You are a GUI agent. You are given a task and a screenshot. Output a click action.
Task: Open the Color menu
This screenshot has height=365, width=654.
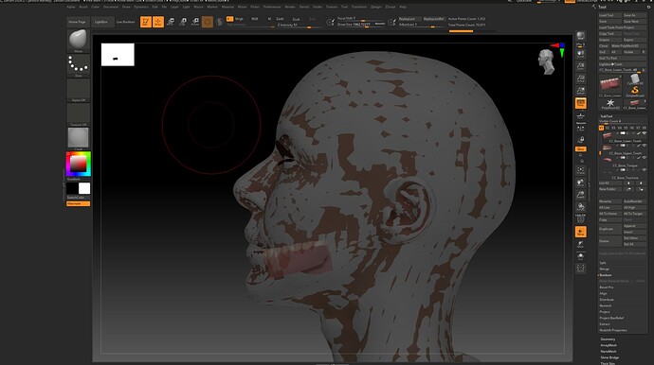(x=96, y=7)
